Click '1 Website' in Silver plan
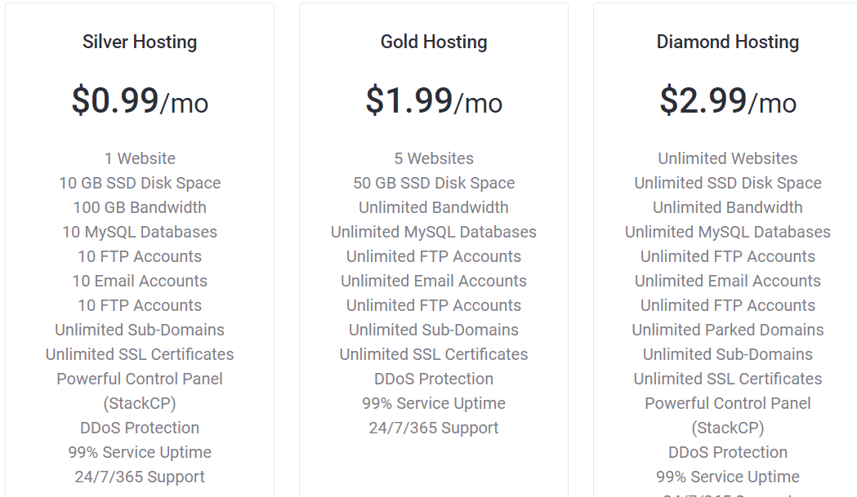This screenshot has height=497, width=857. (140, 158)
